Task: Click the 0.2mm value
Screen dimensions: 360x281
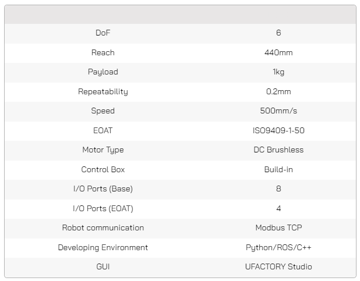Action: [x=278, y=91]
